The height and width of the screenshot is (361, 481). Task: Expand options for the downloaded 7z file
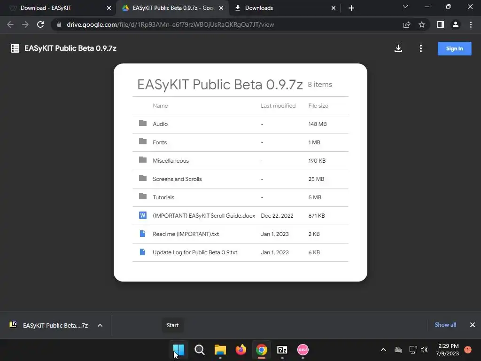click(x=100, y=325)
